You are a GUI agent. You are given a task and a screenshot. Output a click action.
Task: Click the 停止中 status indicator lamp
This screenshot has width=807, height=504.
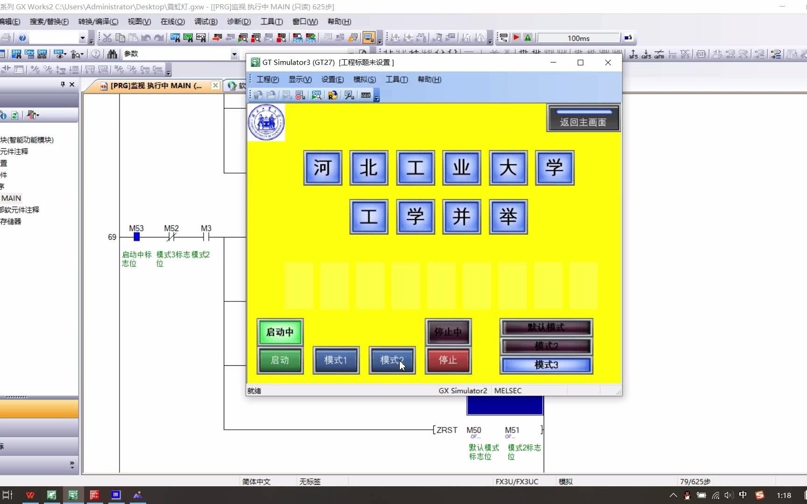448,332
